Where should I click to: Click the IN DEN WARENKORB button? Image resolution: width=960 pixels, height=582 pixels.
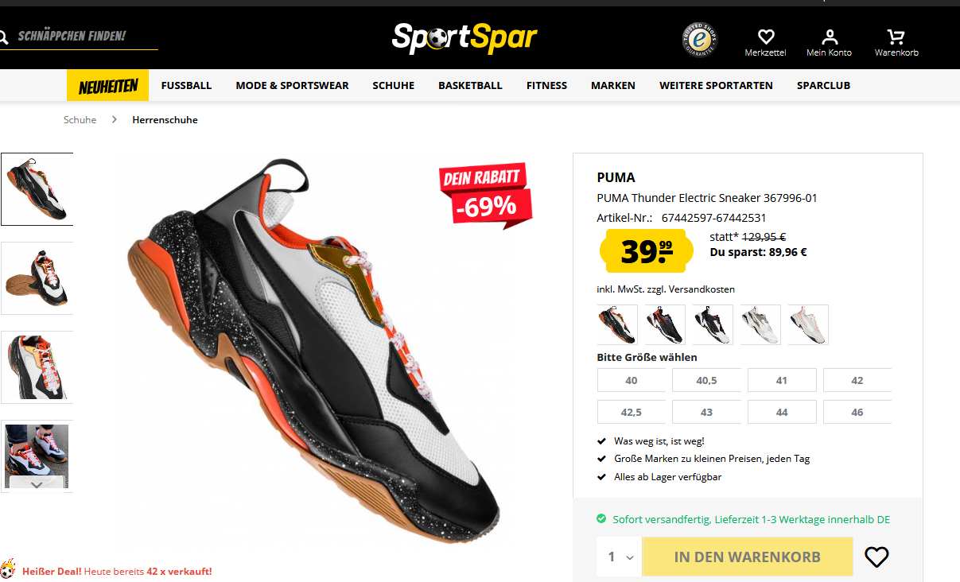pos(748,557)
